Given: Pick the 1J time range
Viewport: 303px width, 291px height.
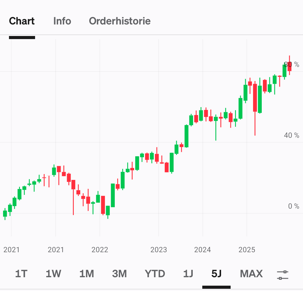Looking at the screenshot, I should click(x=188, y=274).
